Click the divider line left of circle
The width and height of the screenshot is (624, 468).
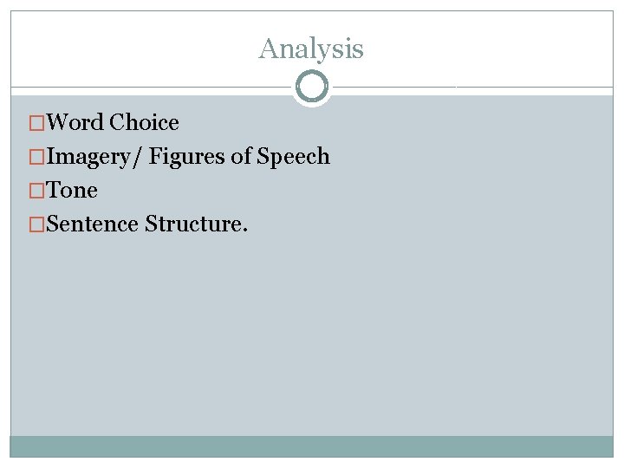pyautogui.click(x=147, y=87)
